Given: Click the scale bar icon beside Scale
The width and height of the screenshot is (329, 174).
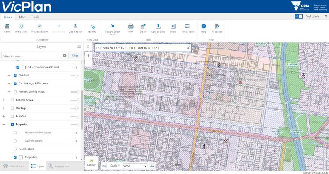Looking at the screenshot, I should 104,166.
